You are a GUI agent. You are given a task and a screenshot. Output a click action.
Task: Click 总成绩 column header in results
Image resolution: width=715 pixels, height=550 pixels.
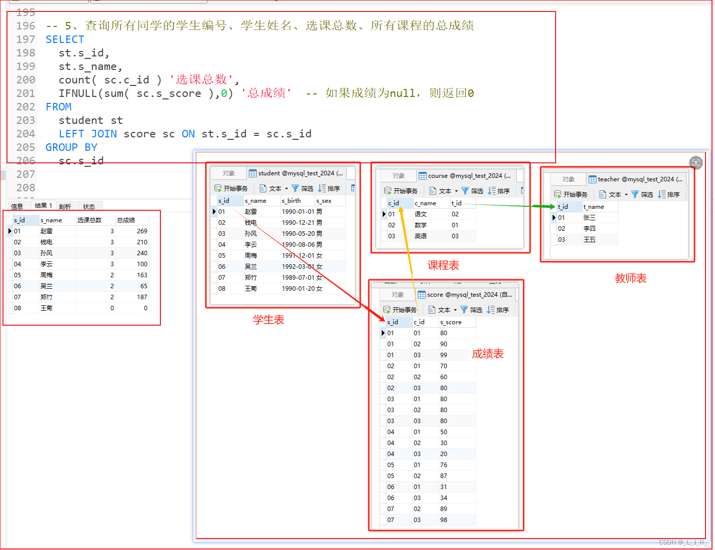[132, 220]
